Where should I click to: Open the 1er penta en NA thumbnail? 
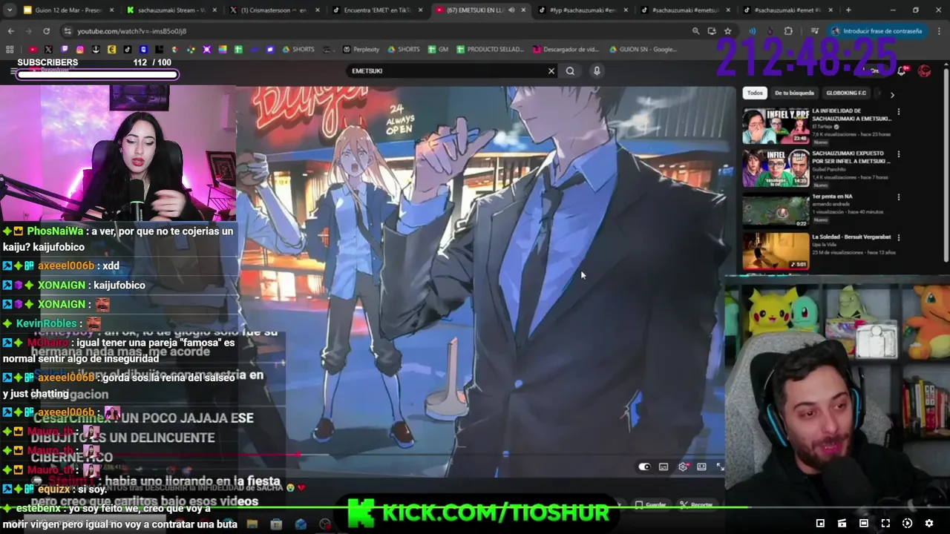(776, 211)
